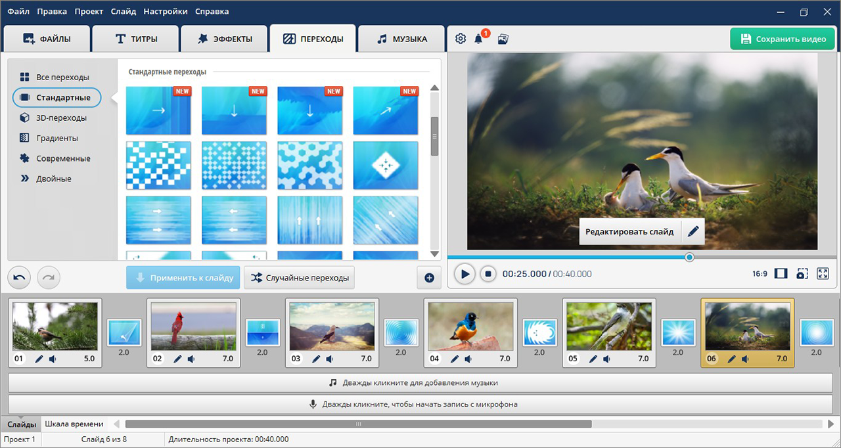Open the Слайд menu
This screenshot has width=841, height=448.
(124, 11)
